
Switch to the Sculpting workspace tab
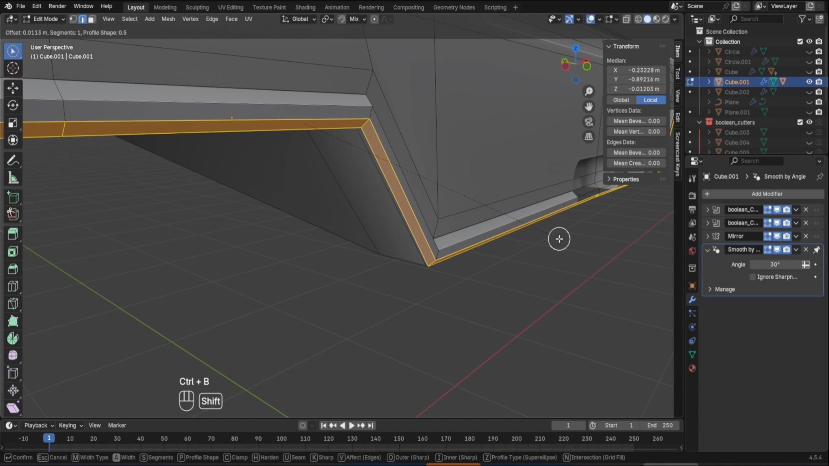click(197, 7)
